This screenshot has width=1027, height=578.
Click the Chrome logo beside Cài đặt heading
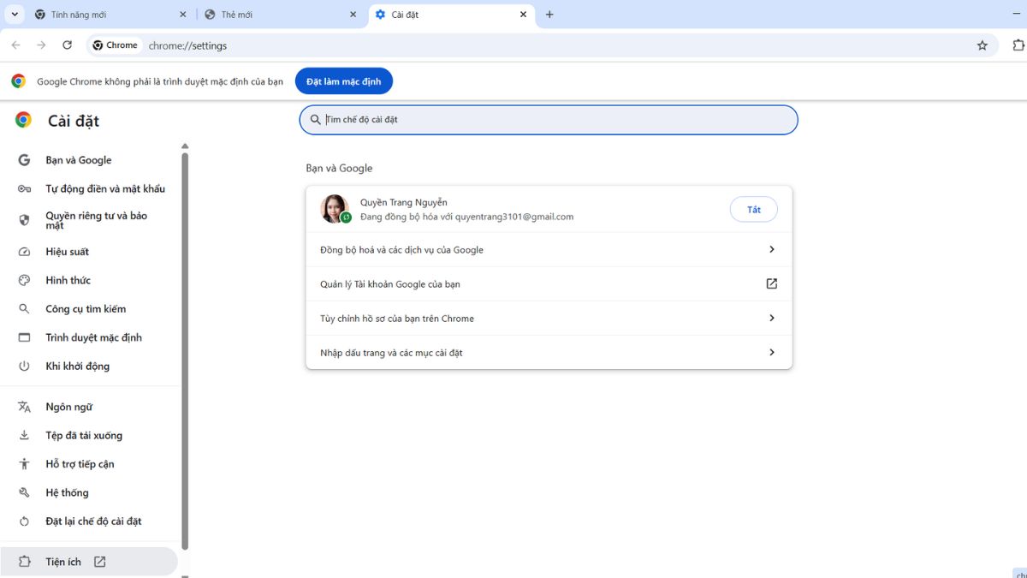[x=23, y=121]
